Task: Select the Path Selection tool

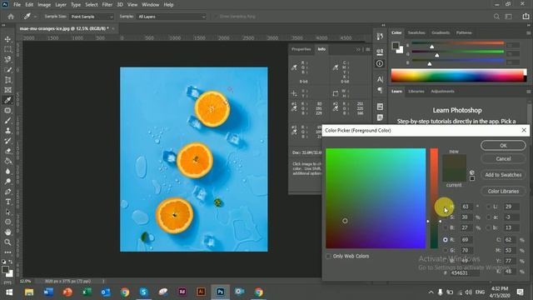Action: coord(7,212)
